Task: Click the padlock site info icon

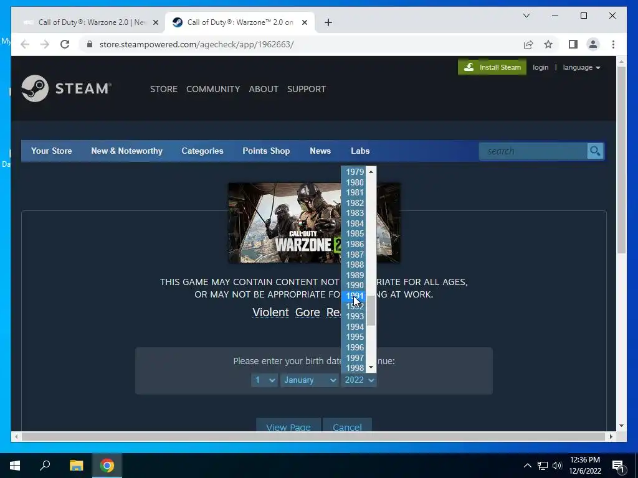Action: 90,44
